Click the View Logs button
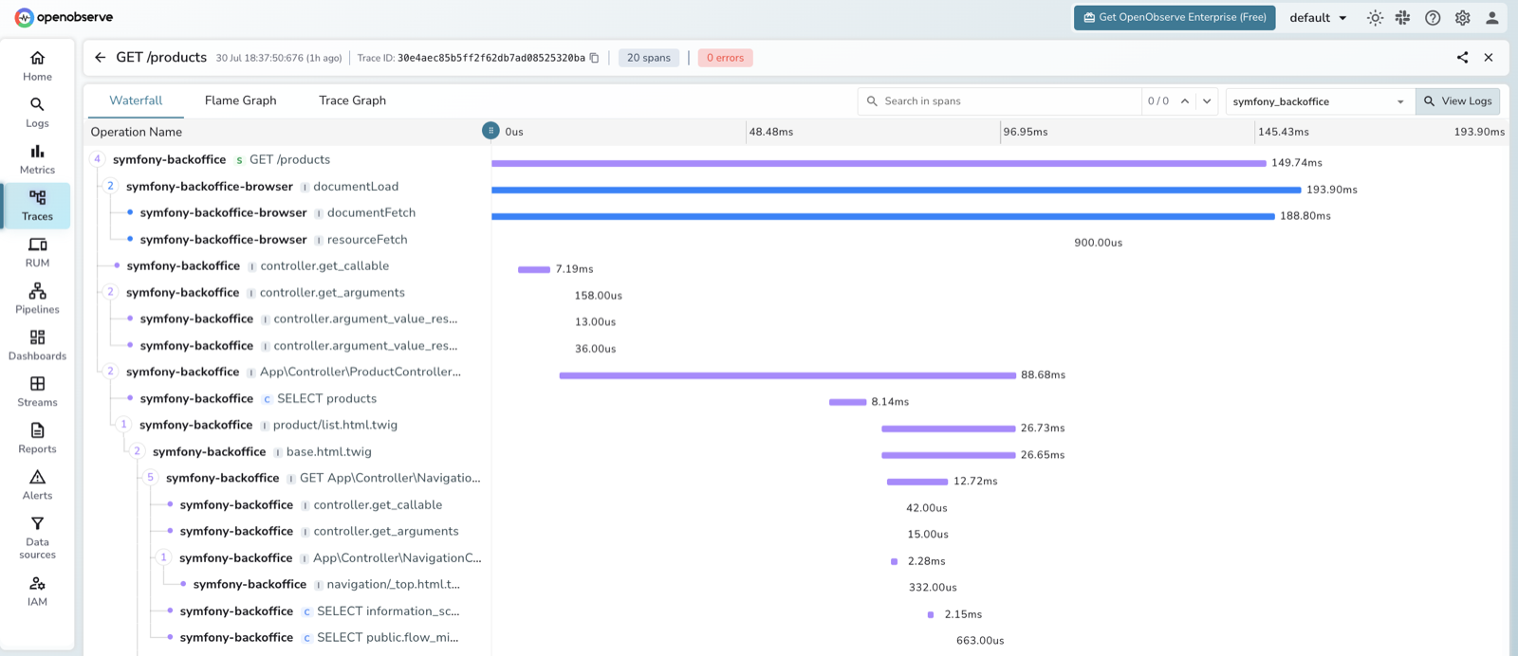The height and width of the screenshot is (656, 1518). 1457,101
